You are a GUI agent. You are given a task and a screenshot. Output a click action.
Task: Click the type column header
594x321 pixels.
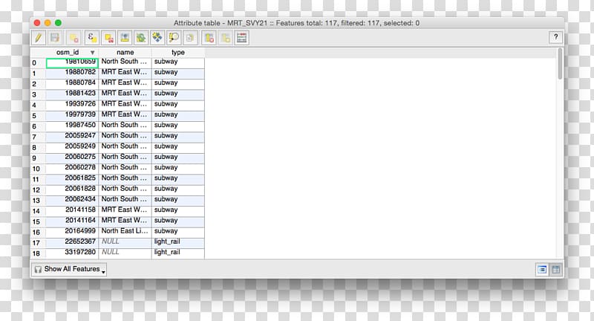(178, 52)
